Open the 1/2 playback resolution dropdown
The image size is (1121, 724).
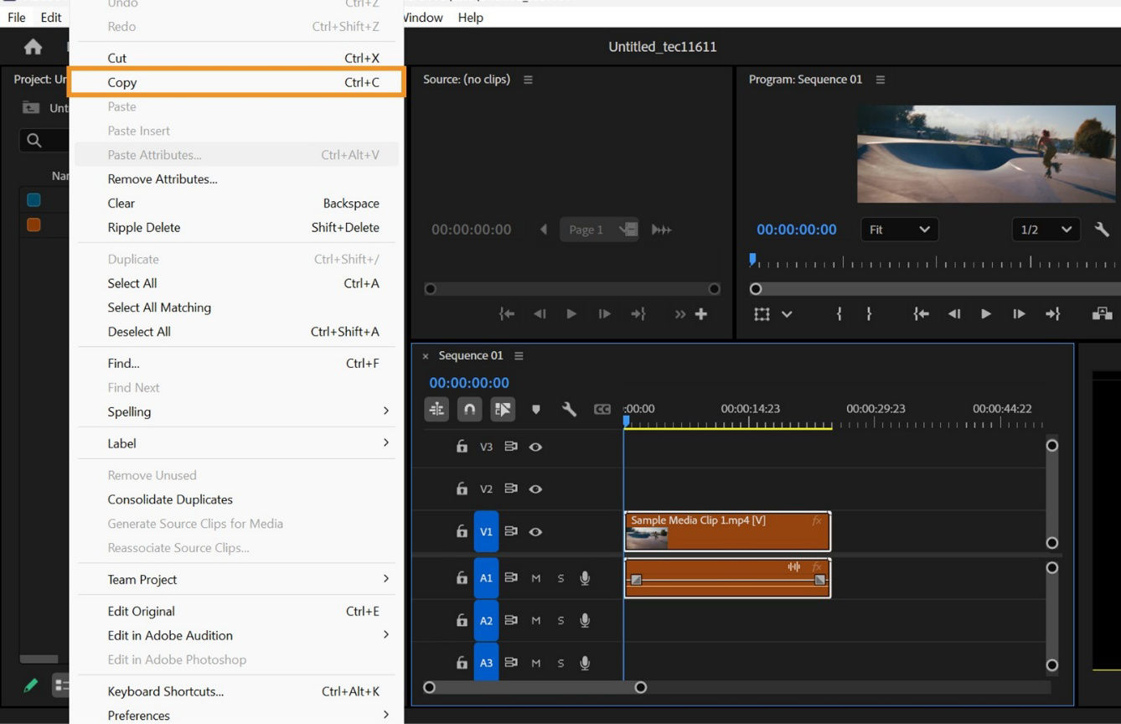pyautogui.click(x=1046, y=229)
